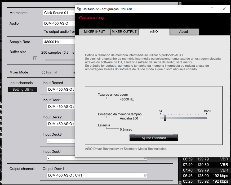Viewport: 231px width, 185px height.
Task: Select the ASIO tab
Action: pyautogui.click(x=154, y=32)
